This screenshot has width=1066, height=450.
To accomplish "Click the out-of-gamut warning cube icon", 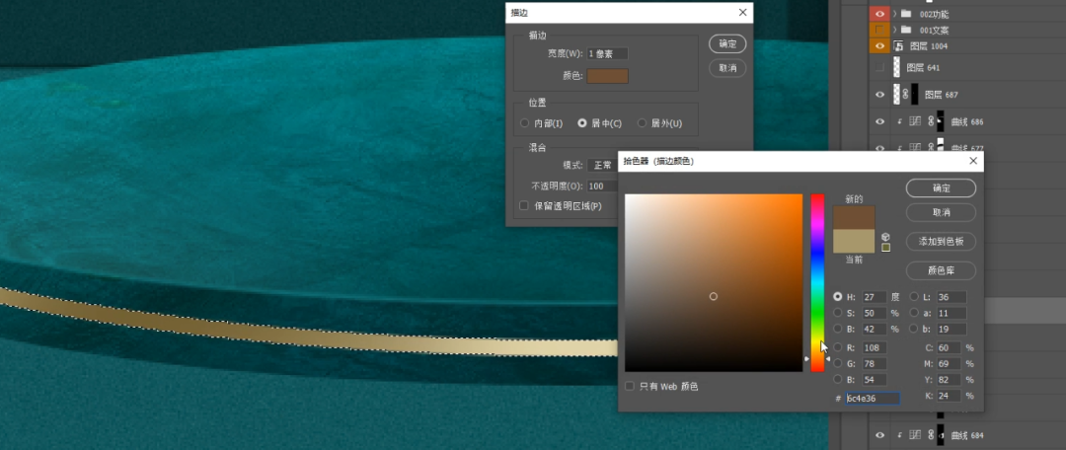I will click(885, 237).
